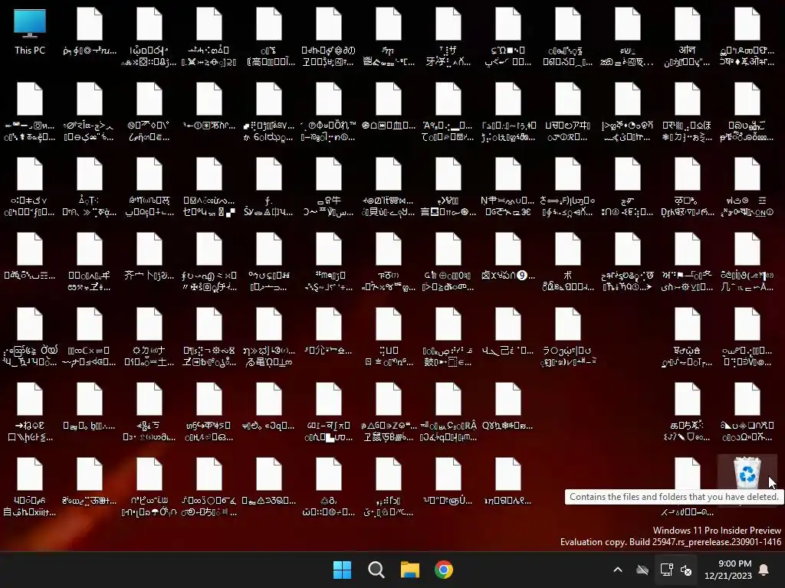Select the Recycle Bin icon
The image size is (785, 588).
coord(747,473)
